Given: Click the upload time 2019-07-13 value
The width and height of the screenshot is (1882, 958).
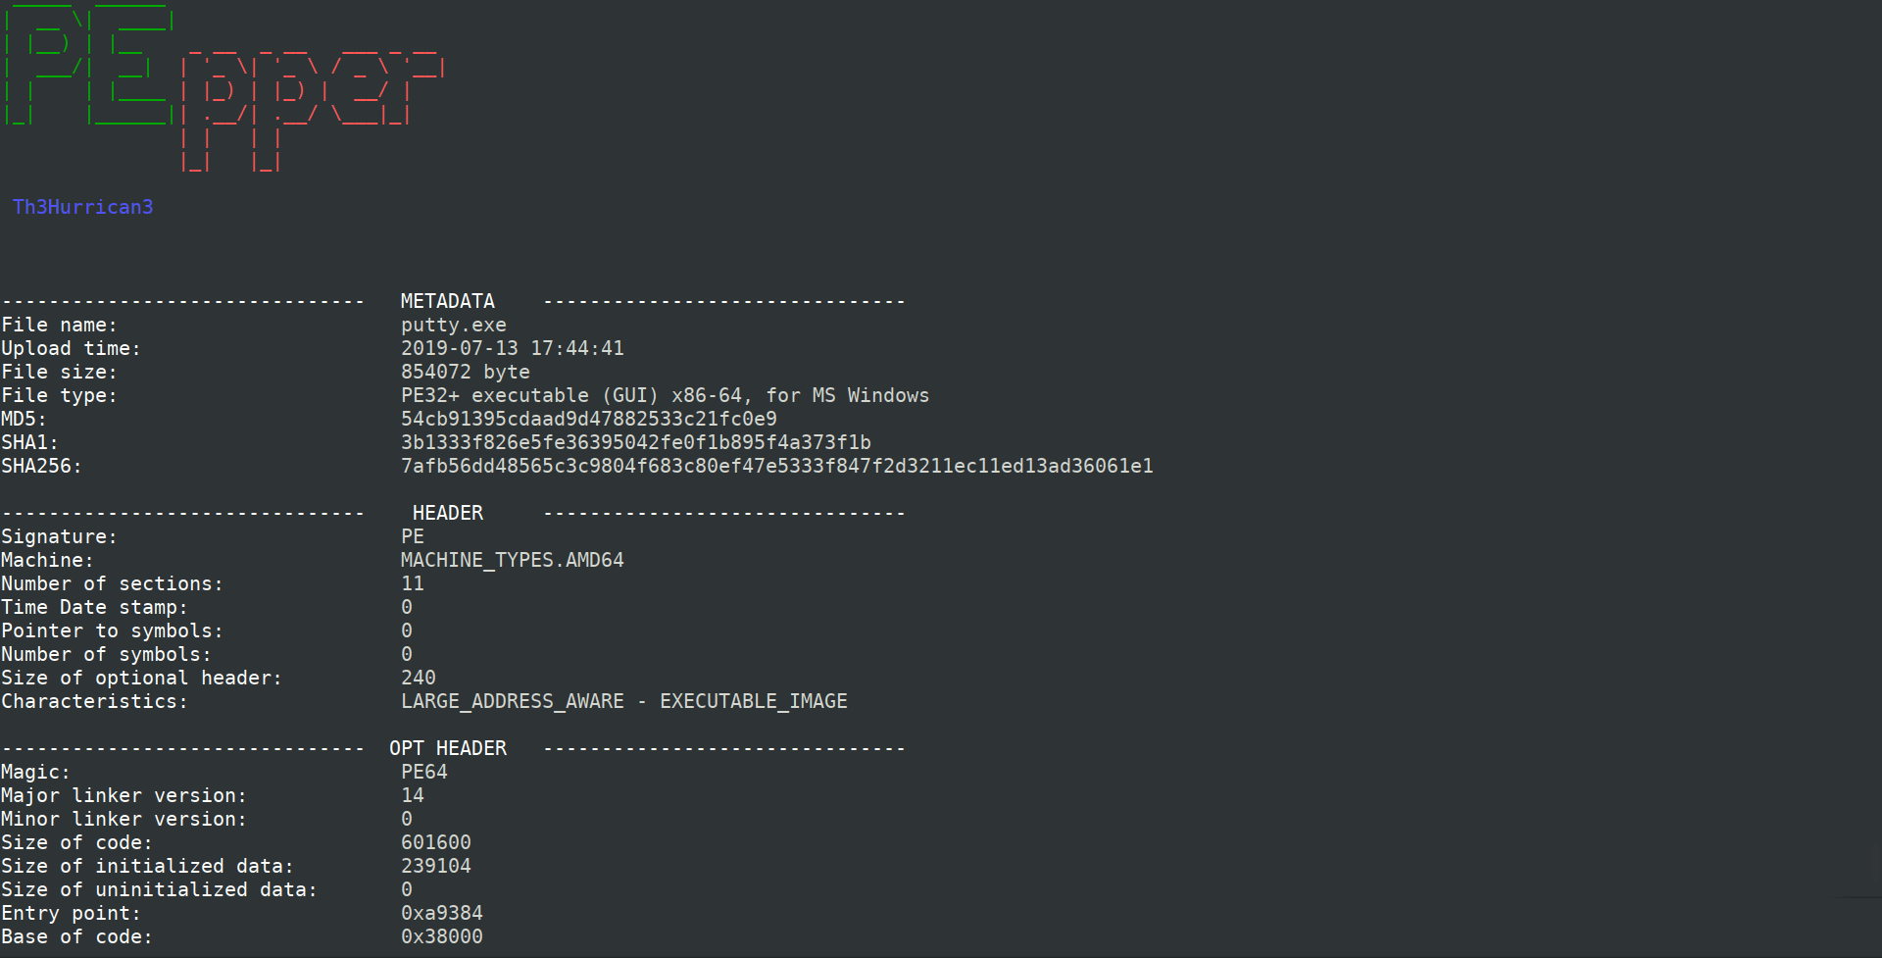Looking at the screenshot, I should click(x=513, y=348).
